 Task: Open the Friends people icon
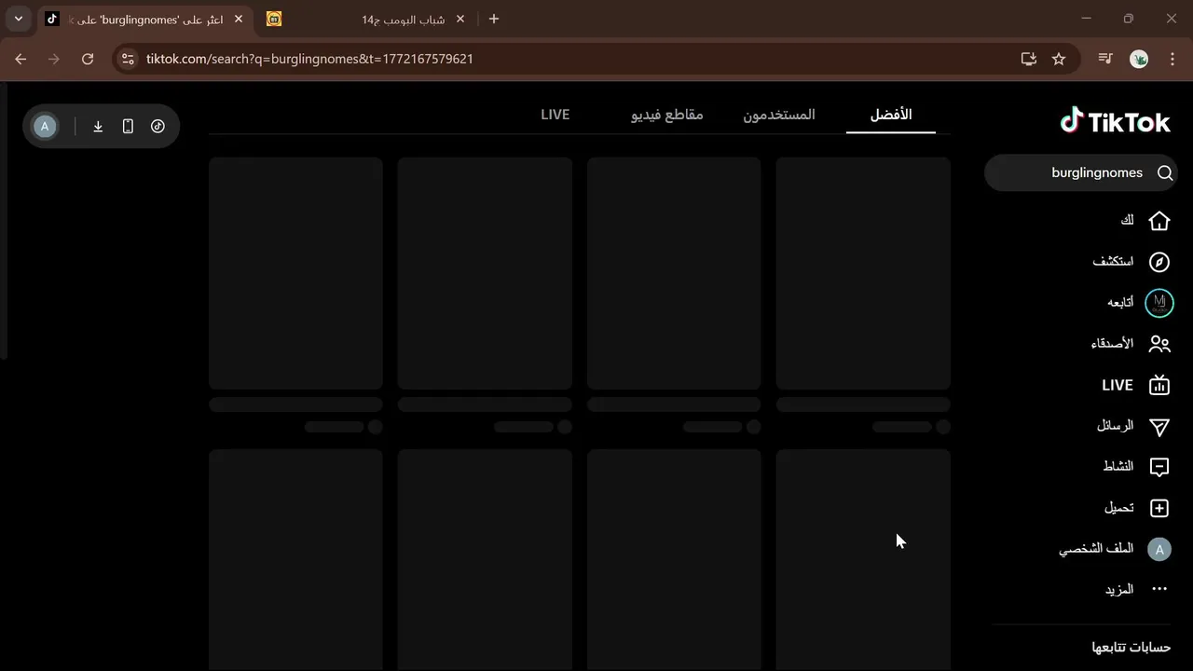[x=1159, y=344]
